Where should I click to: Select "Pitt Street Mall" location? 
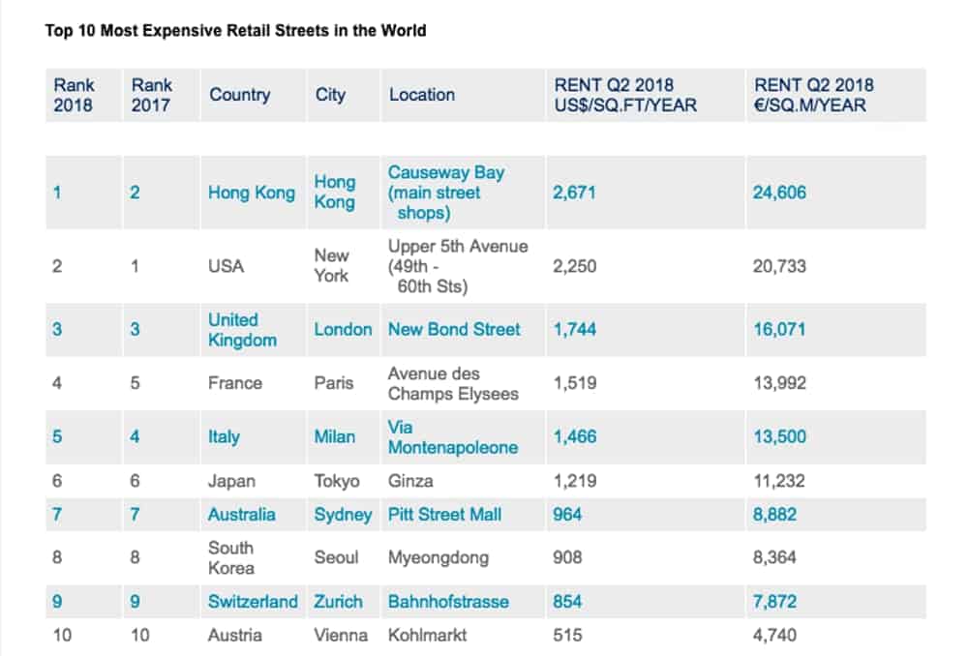tap(444, 515)
